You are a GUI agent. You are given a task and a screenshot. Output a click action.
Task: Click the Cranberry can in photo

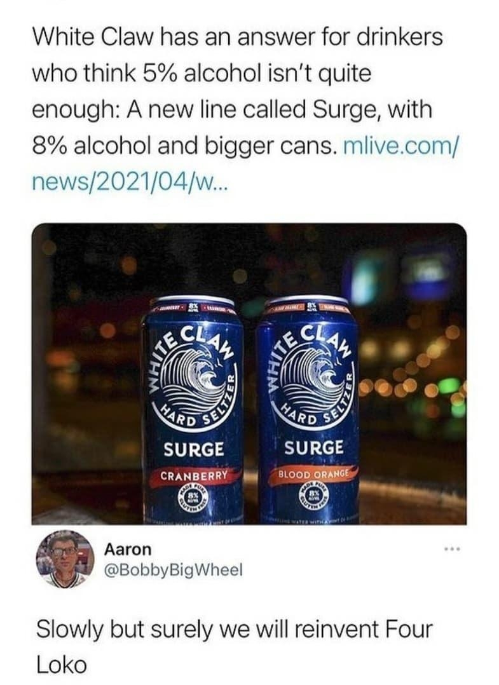pyautogui.click(x=192, y=409)
